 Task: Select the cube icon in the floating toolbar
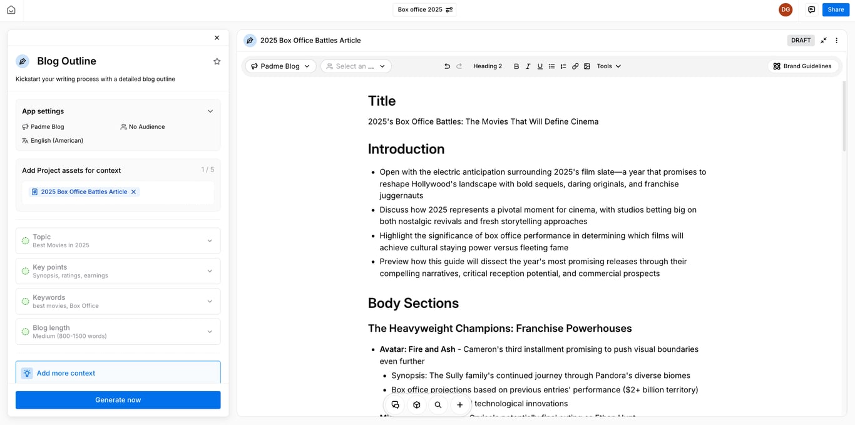point(417,405)
